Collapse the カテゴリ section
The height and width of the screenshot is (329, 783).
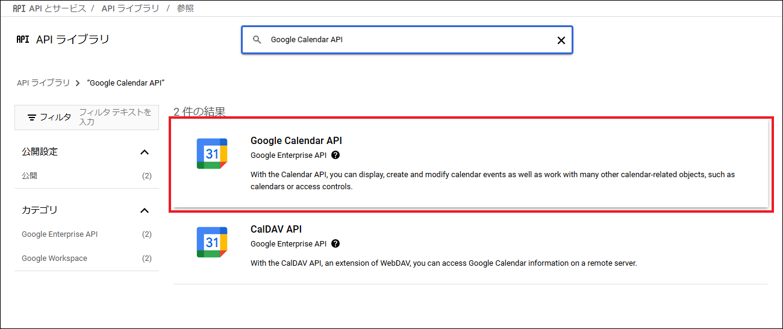pyautogui.click(x=145, y=210)
